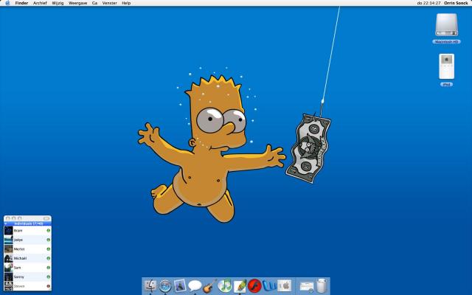472x295 pixels.
Task: Collapse the Individuals group in buddy list
Action: (x=6, y=223)
